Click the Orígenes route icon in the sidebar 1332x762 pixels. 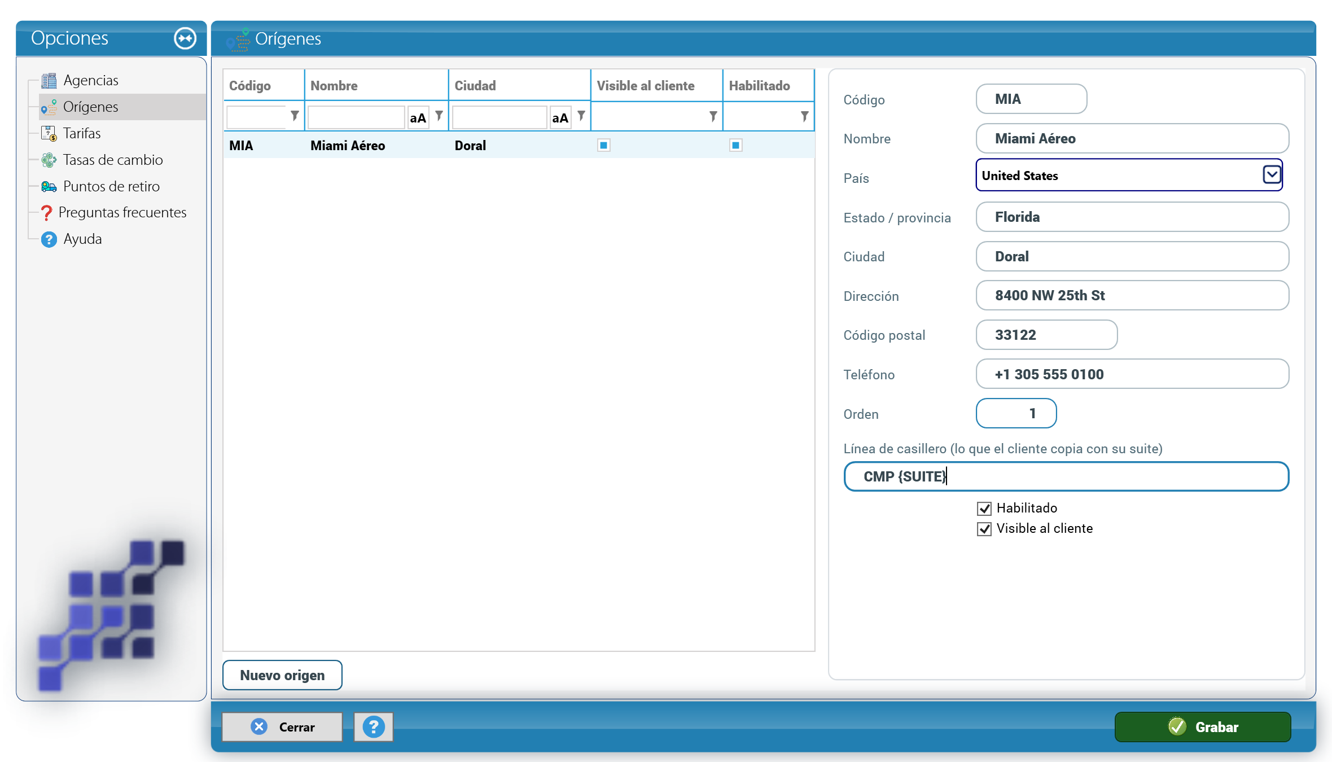49,107
